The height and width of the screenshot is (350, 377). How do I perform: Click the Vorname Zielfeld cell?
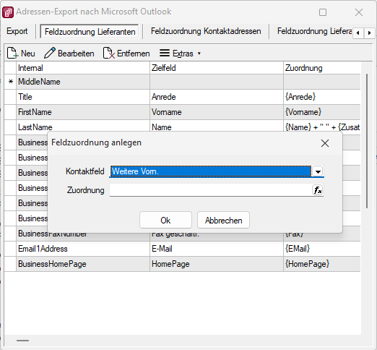click(x=217, y=112)
